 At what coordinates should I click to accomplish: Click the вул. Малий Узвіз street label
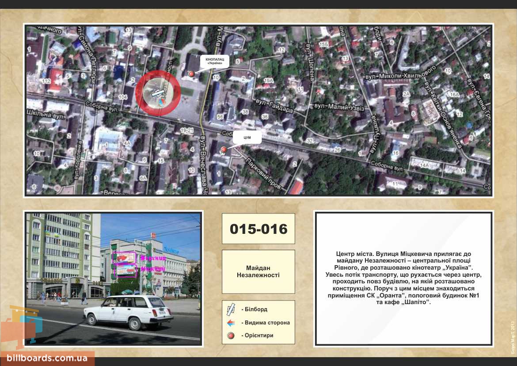[x=340, y=107]
